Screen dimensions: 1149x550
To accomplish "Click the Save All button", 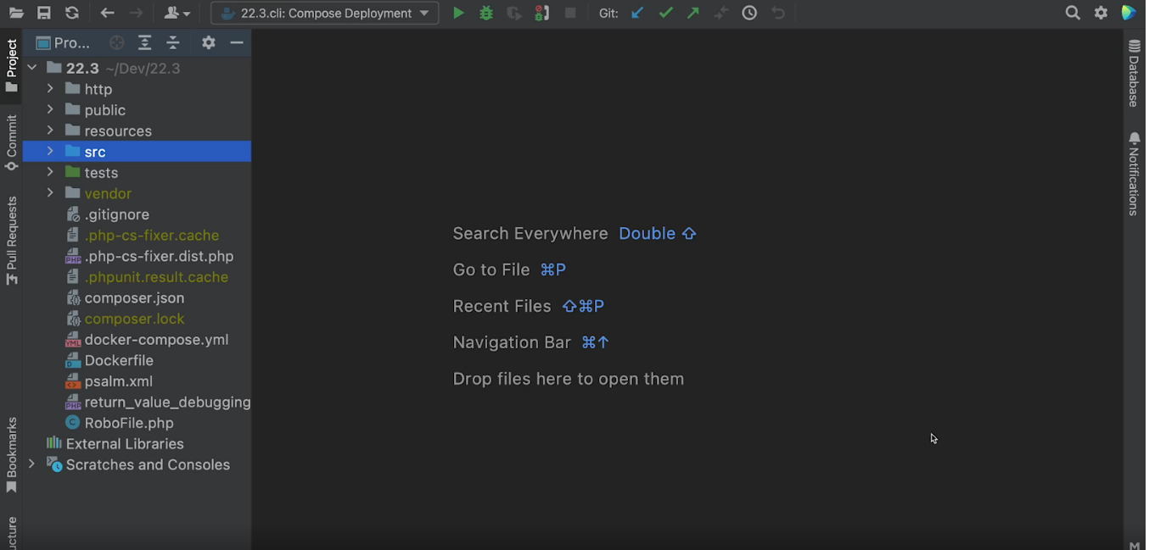I will click(42, 13).
